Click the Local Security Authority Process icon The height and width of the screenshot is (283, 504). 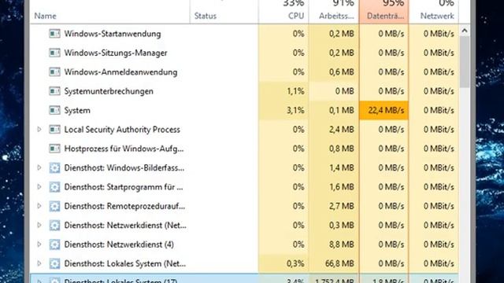point(54,130)
